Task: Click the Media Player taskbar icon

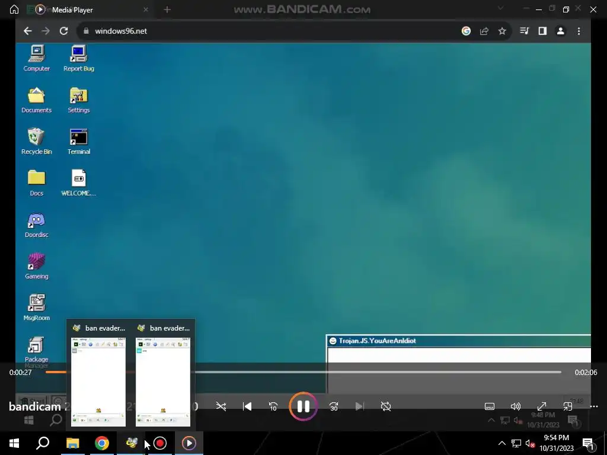Action: (x=189, y=443)
